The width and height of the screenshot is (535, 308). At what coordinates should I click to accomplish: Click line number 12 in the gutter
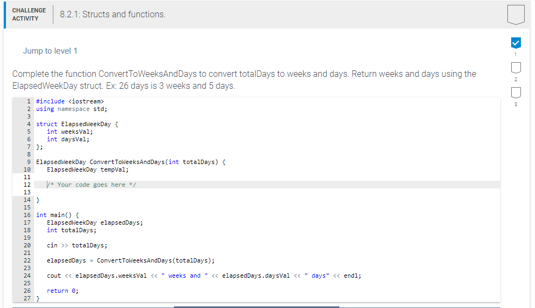[x=27, y=185]
